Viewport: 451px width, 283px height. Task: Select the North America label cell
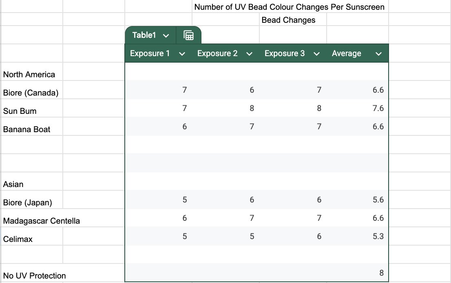(x=29, y=74)
